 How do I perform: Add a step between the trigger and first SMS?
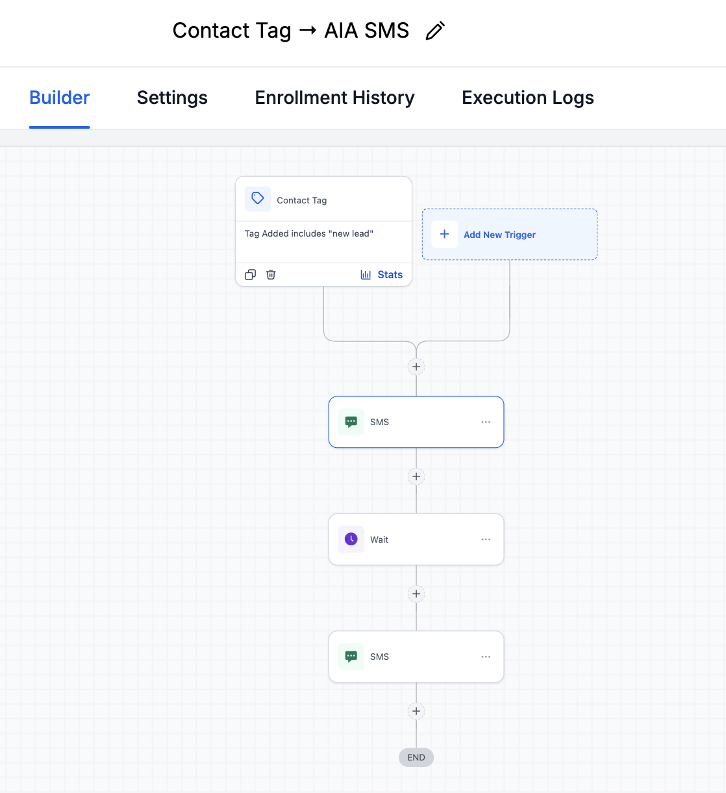click(x=416, y=366)
